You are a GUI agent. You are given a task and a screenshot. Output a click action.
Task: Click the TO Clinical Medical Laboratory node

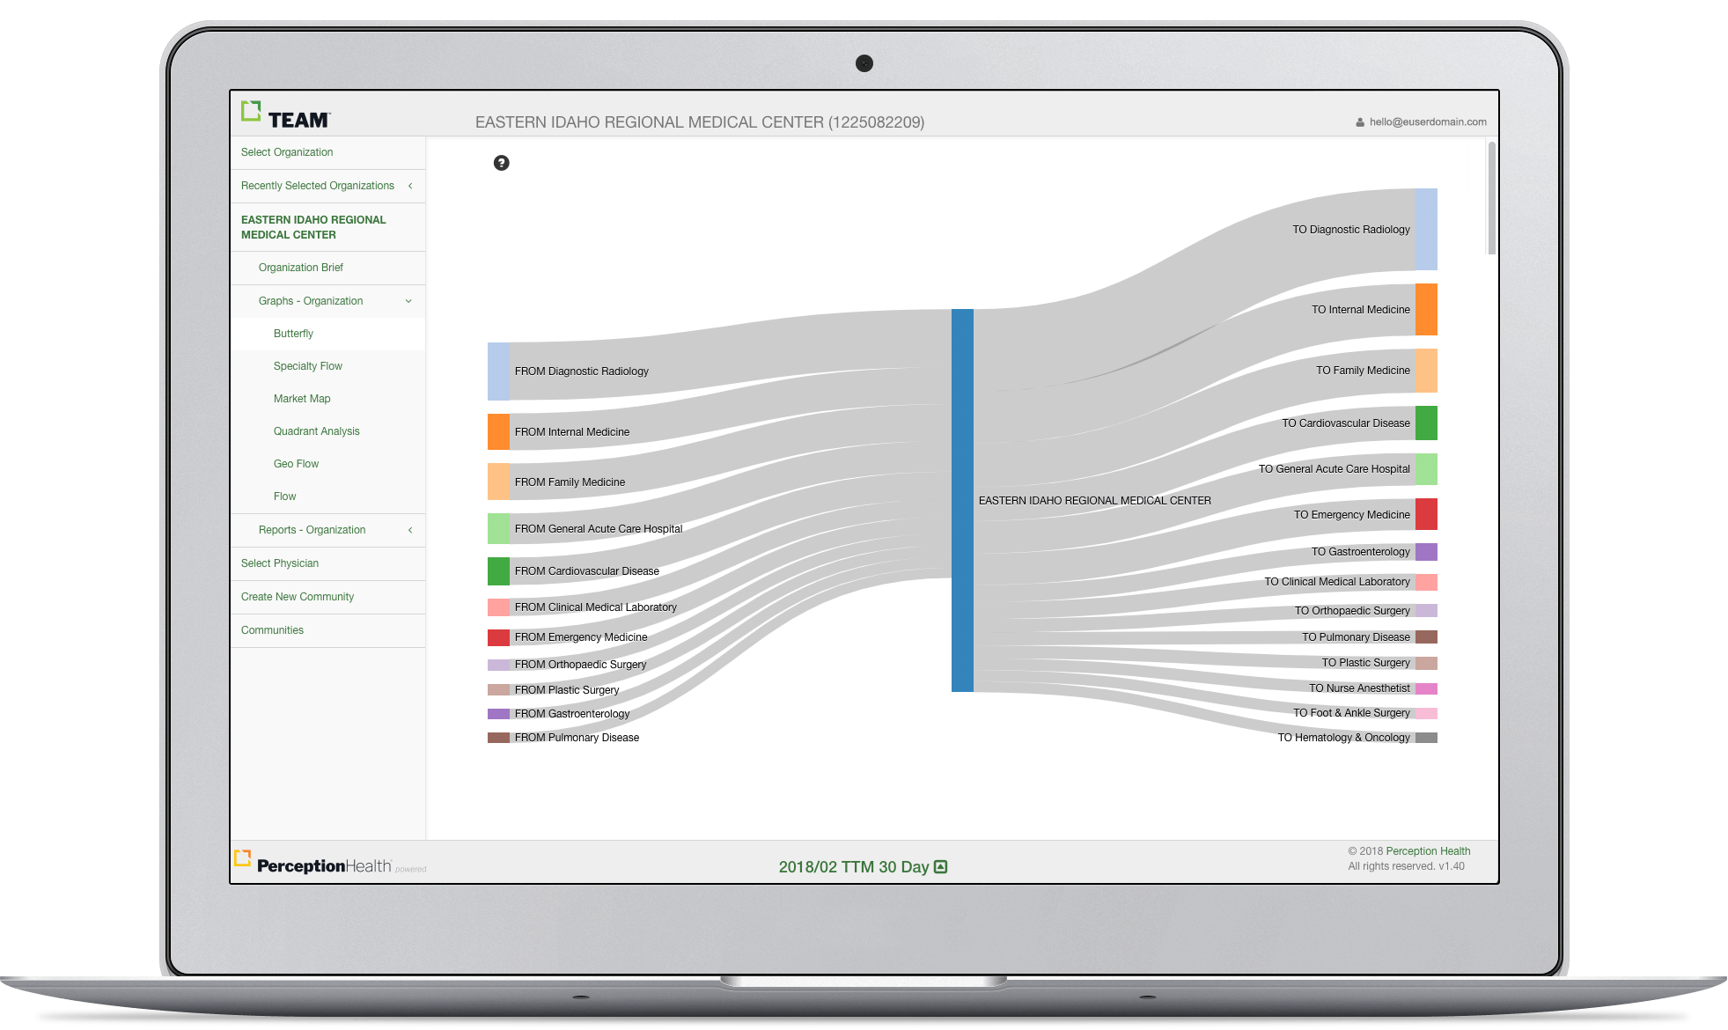point(1426,582)
